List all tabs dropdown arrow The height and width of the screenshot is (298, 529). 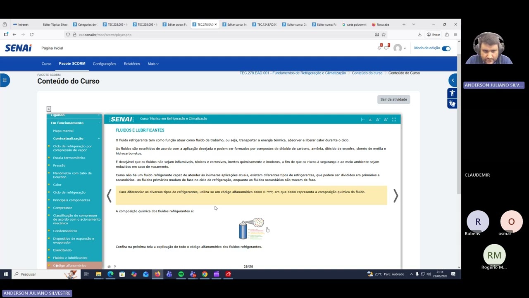[x=413, y=24]
